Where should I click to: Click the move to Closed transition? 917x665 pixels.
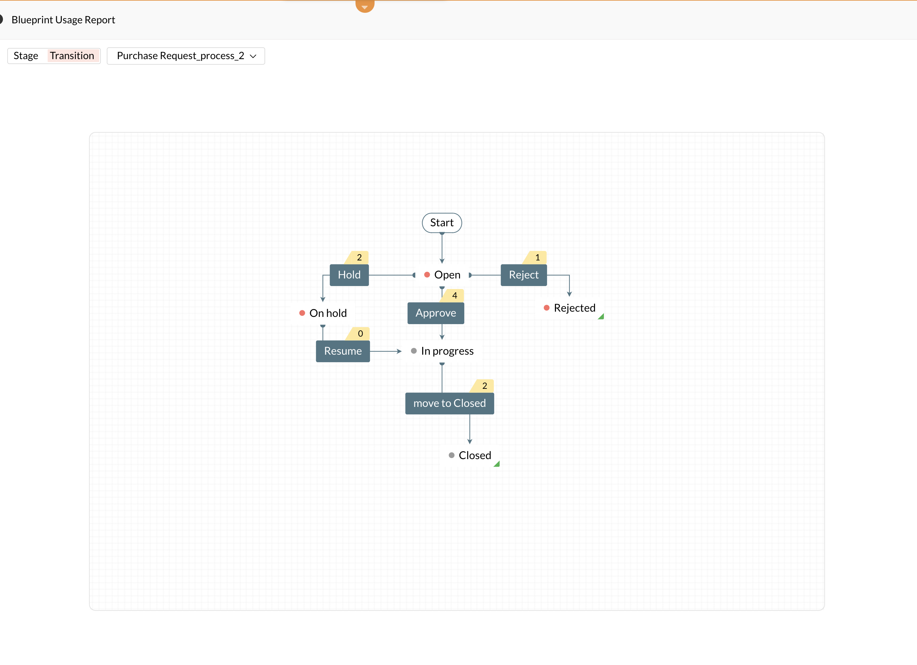(x=449, y=404)
